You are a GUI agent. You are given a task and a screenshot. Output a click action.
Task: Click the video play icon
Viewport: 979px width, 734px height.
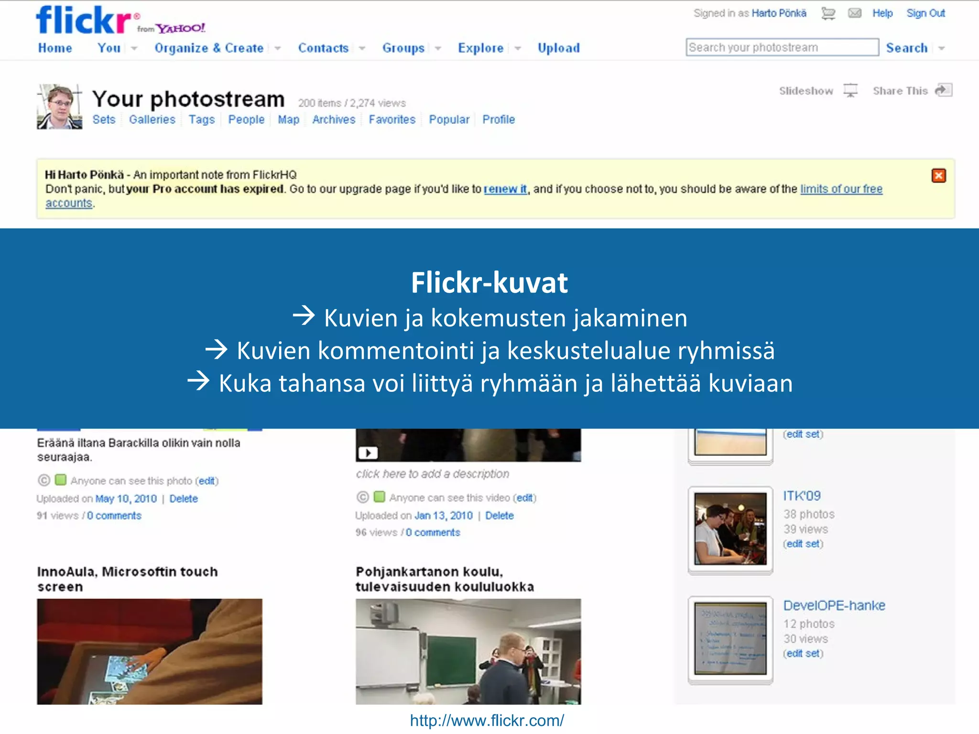point(368,452)
